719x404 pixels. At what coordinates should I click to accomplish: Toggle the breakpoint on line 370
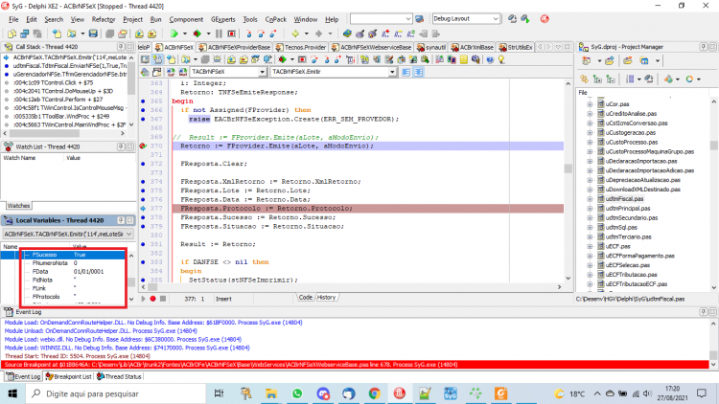click(x=143, y=146)
